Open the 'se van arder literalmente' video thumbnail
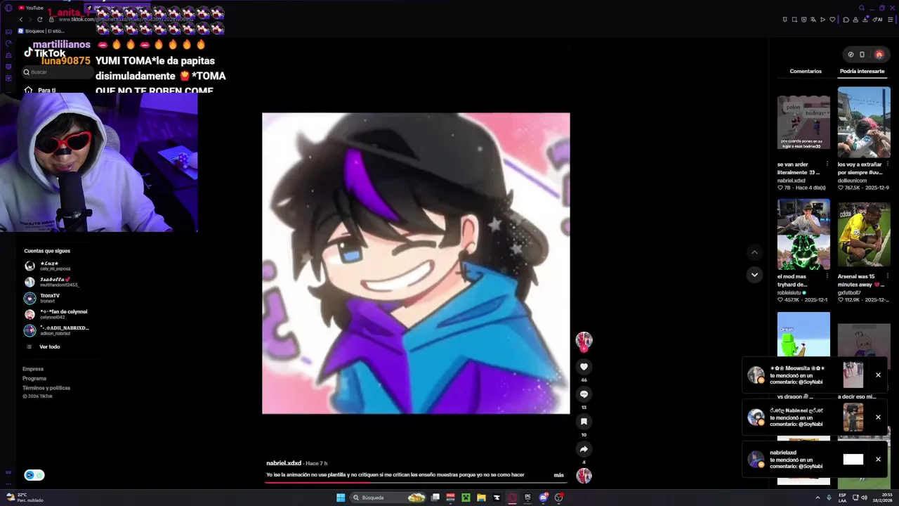This screenshot has height=506, width=899. point(803,122)
